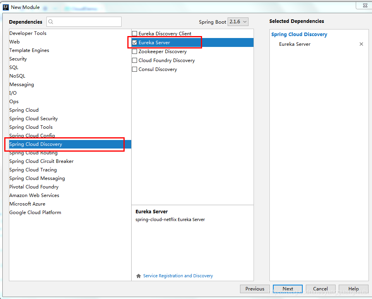Click Eureka Server under Selected Dependencies

[295, 44]
